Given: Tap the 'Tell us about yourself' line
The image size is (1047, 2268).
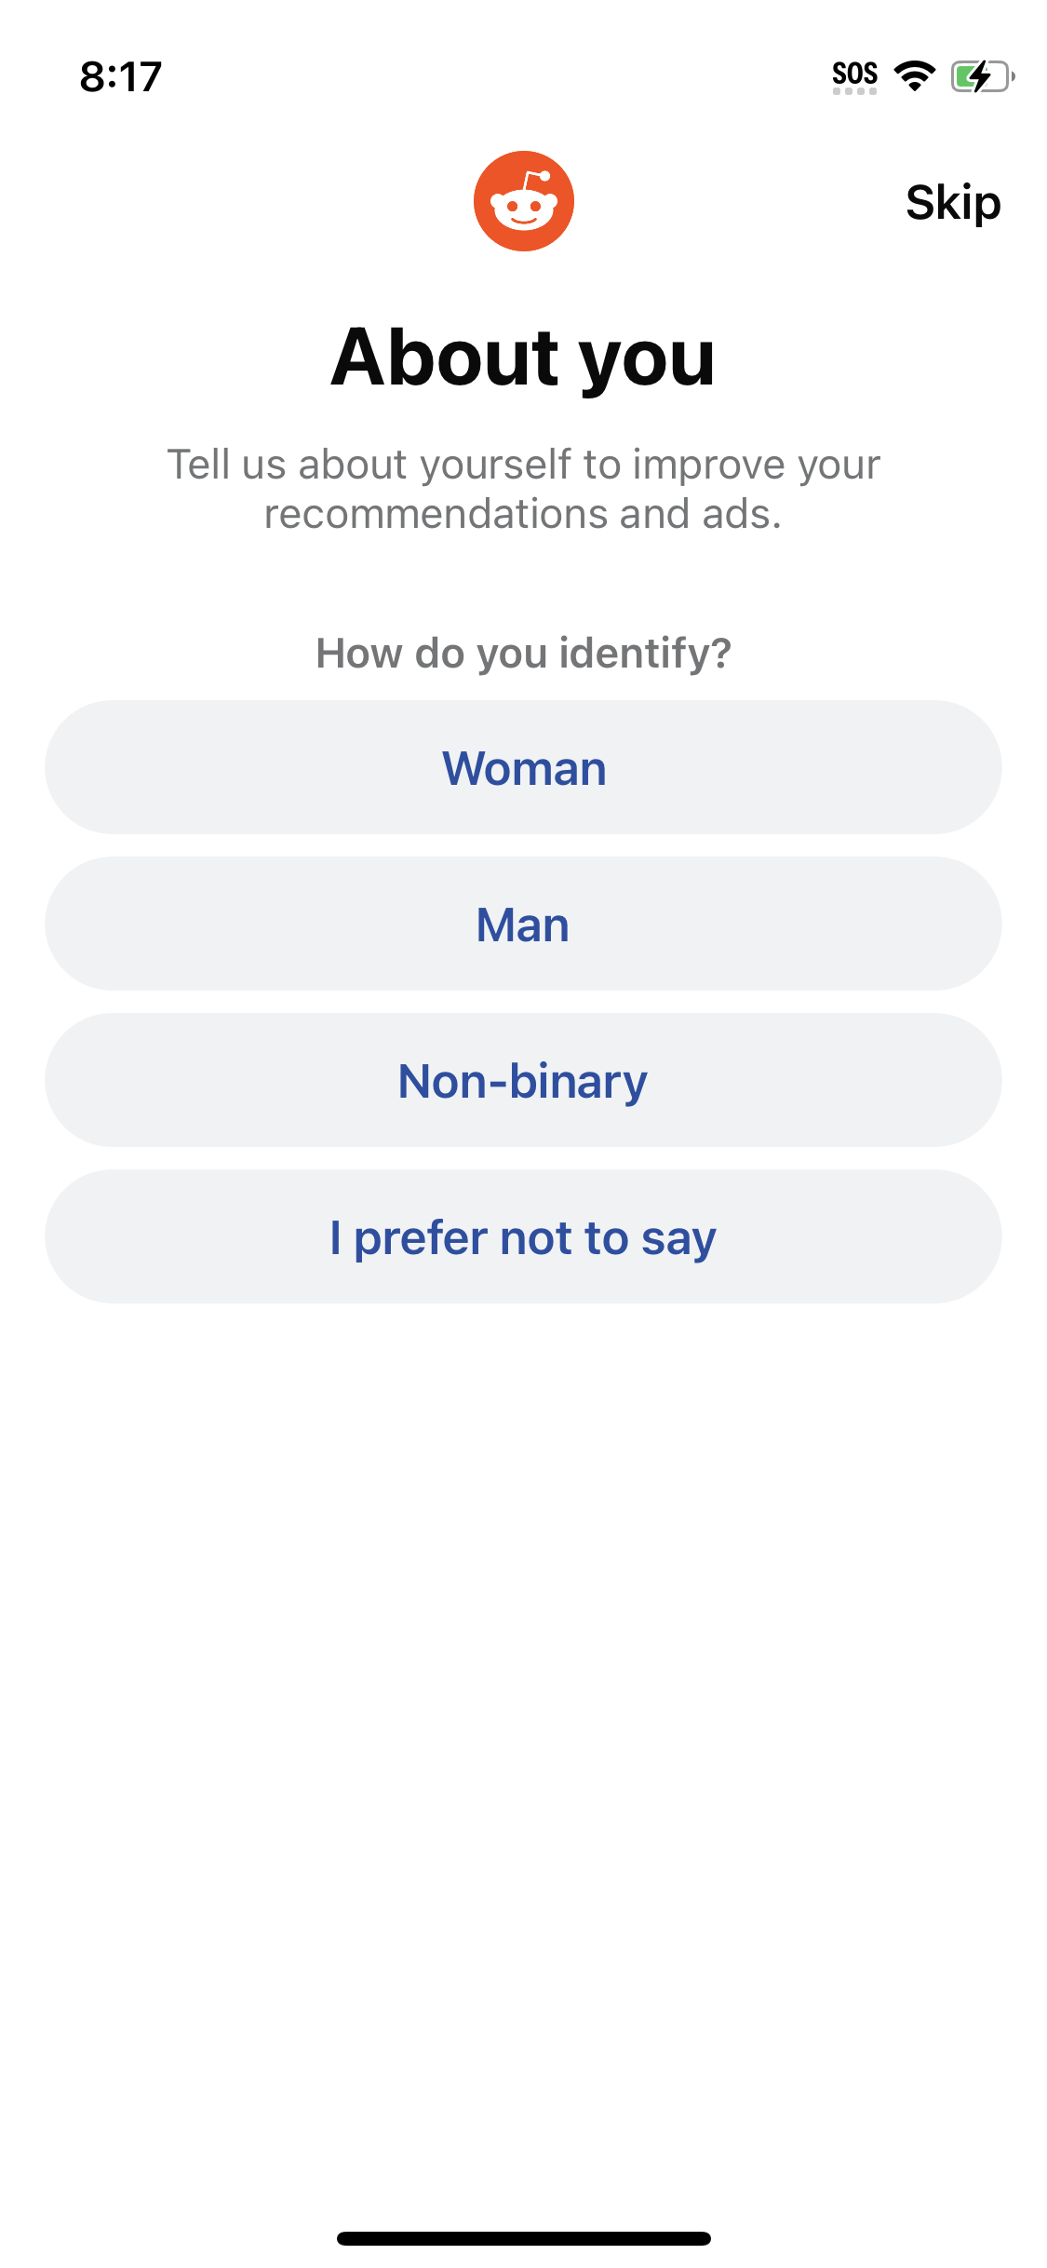Looking at the screenshot, I should click(523, 465).
